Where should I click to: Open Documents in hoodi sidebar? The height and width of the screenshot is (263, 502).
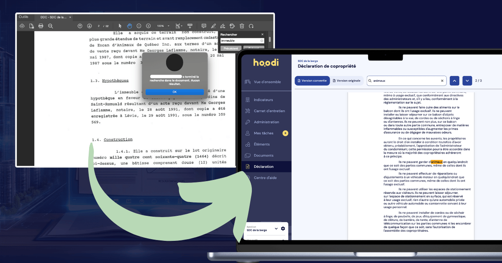click(x=264, y=156)
